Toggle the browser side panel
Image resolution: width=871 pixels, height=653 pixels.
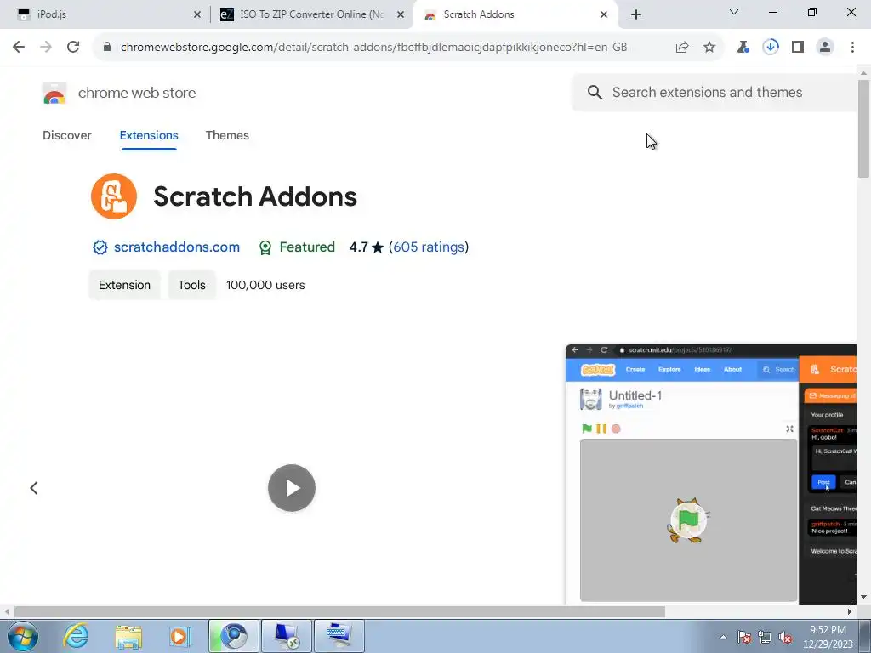click(798, 48)
